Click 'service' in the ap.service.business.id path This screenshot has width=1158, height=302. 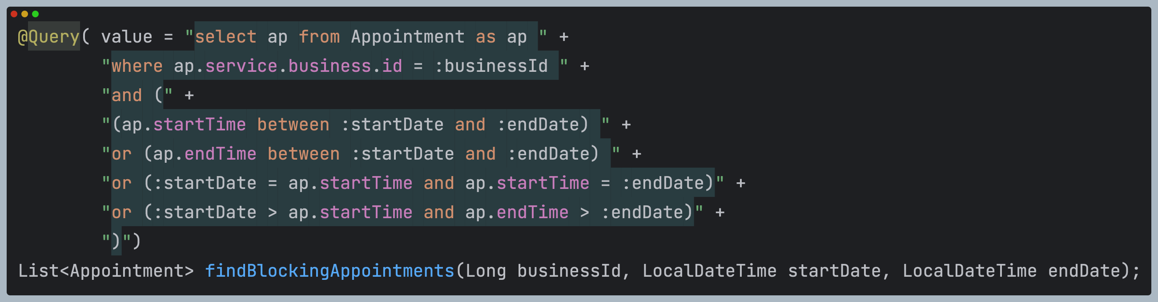point(241,67)
